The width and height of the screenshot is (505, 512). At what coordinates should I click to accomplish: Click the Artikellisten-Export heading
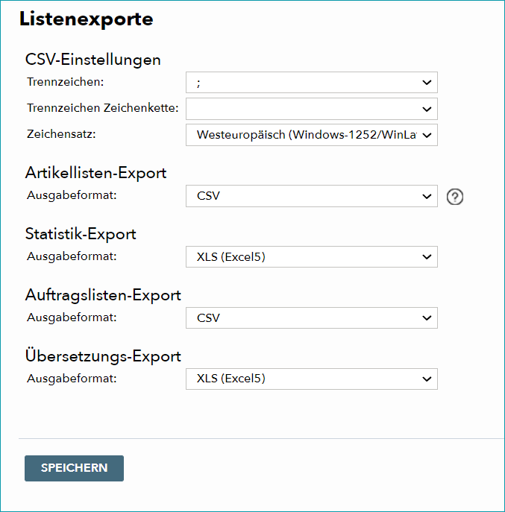click(96, 173)
